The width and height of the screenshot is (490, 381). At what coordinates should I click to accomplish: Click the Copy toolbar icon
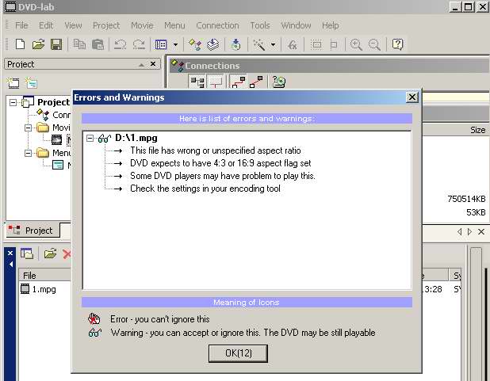pyautogui.click(x=79, y=44)
